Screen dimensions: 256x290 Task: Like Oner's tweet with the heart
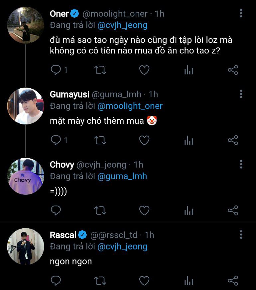point(144,70)
